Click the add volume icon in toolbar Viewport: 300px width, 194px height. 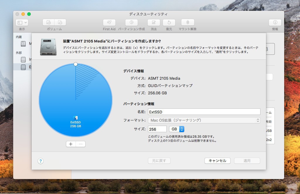coord(49,22)
